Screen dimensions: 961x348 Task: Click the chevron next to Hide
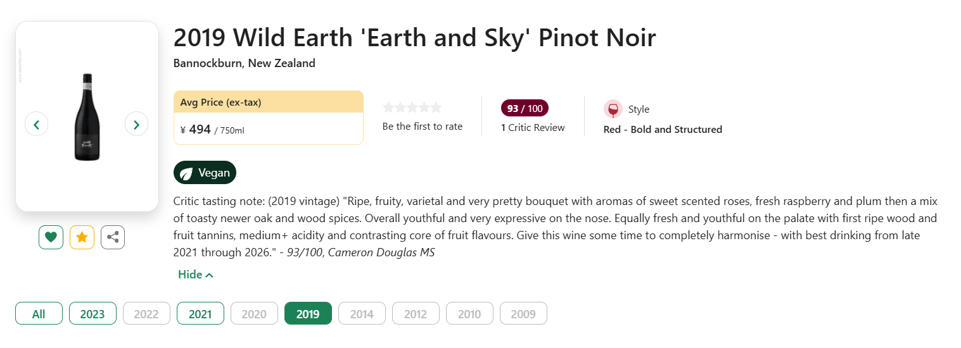pos(210,275)
